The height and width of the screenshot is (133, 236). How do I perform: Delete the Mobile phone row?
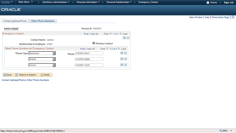pyautogui.click(x=125, y=59)
